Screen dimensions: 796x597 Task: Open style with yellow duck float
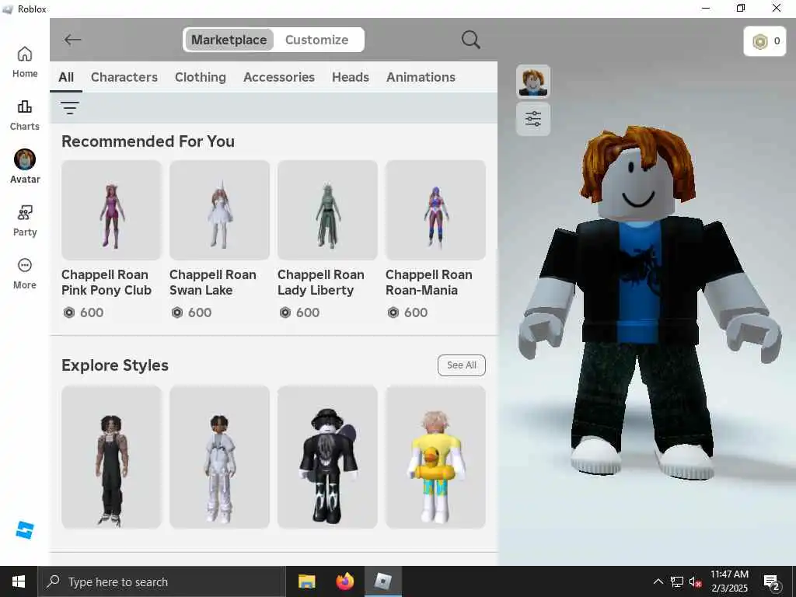(435, 457)
